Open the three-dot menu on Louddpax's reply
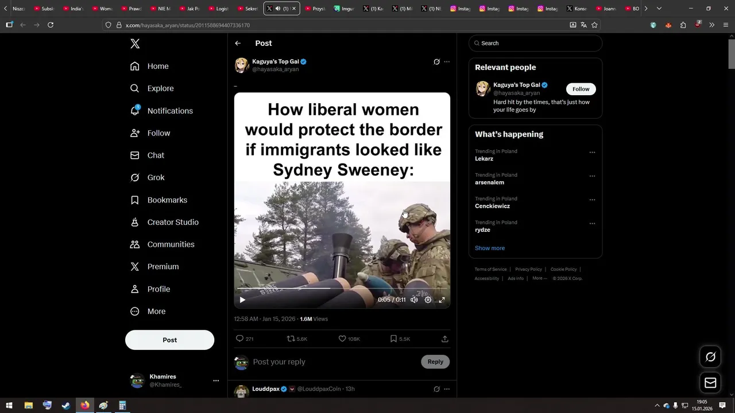 pos(447,389)
